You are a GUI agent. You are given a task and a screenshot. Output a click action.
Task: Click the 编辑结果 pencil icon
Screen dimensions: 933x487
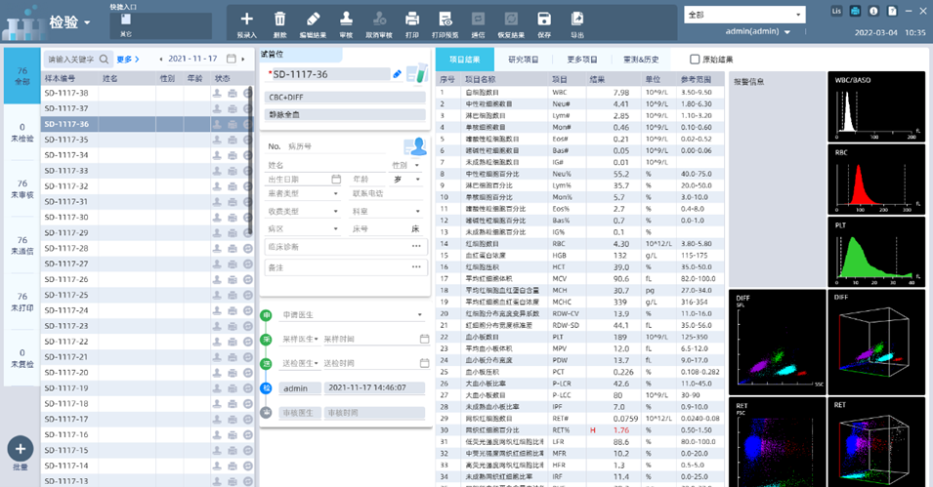coord(313,19)
